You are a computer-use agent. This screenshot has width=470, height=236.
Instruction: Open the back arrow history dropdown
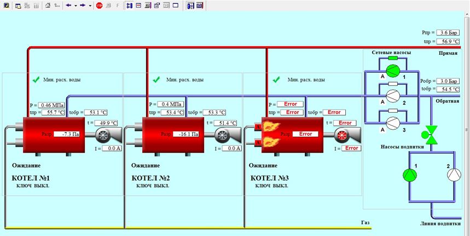tap(76, 5)
